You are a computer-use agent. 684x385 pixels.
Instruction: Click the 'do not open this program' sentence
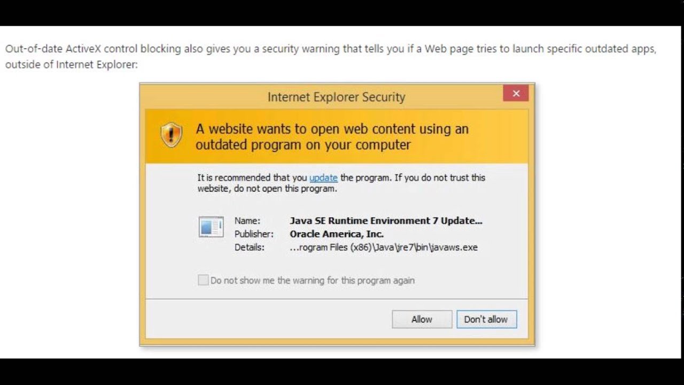286,189
